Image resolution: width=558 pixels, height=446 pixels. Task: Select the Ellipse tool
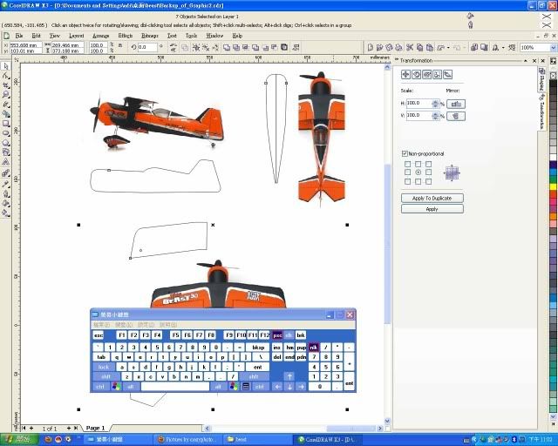pyautogui.click(x=6, y=133)
